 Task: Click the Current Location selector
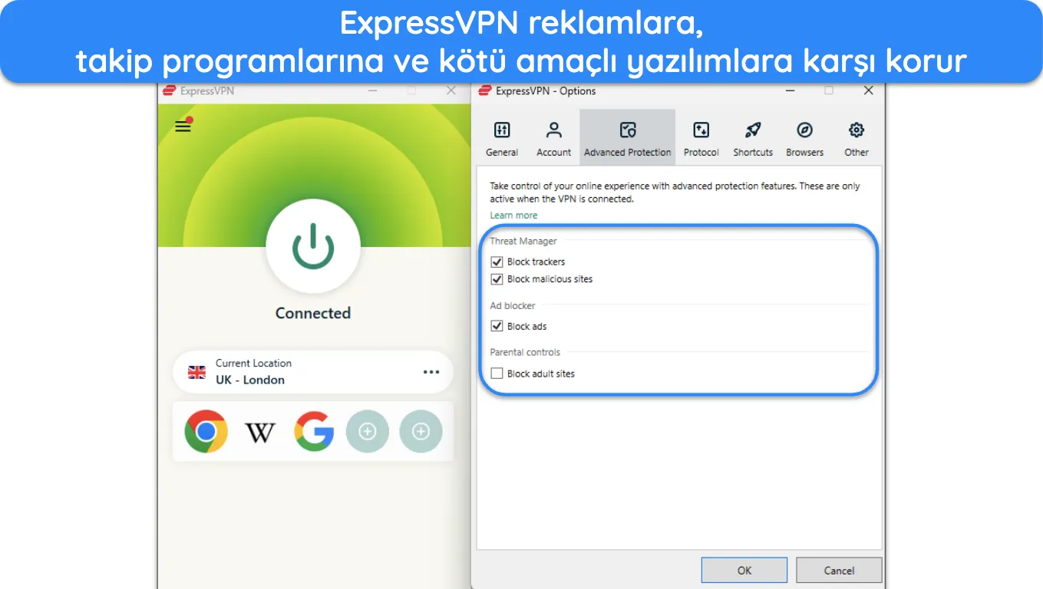tap(313, 372)
